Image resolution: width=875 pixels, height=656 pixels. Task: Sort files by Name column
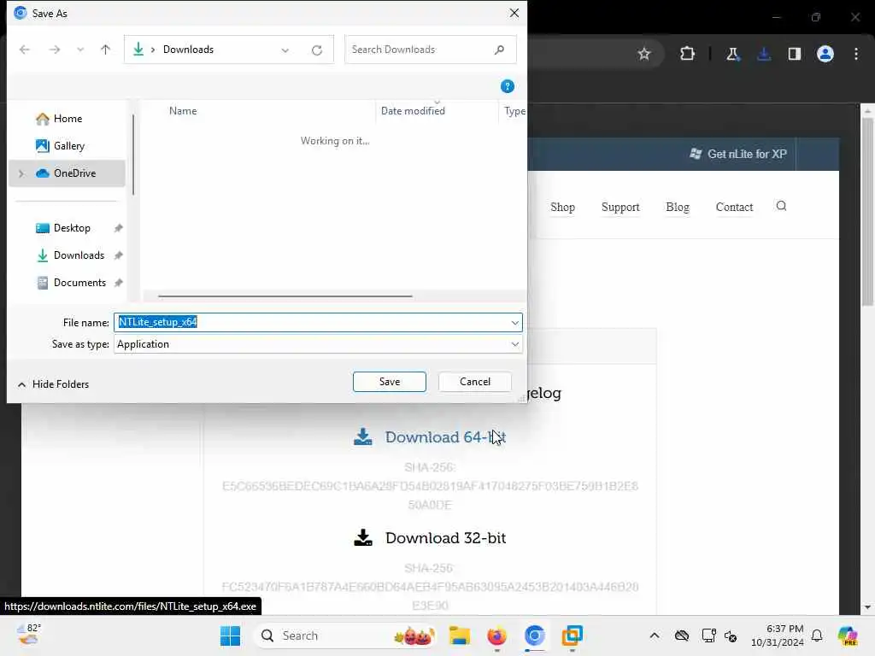(x=183, y=111)
